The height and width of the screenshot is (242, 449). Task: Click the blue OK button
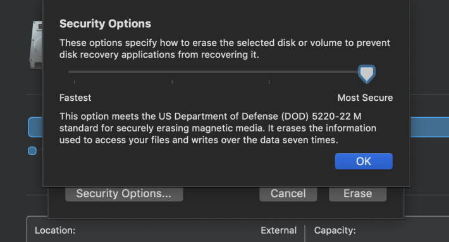[364, 161]
